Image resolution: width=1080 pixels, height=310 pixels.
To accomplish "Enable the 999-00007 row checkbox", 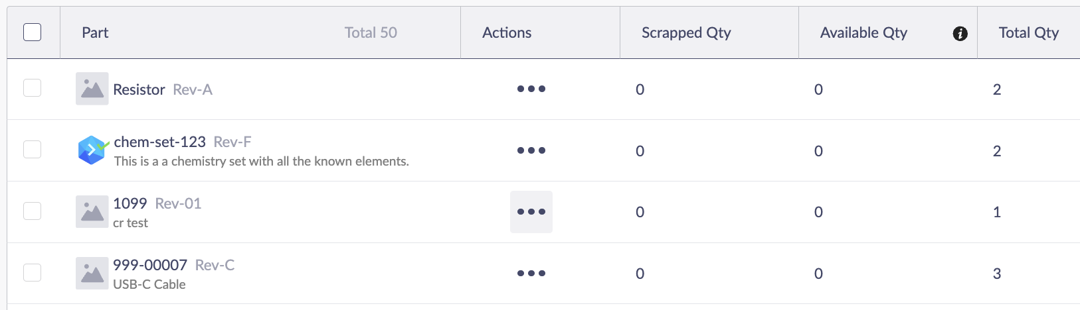I will point(32,272).
